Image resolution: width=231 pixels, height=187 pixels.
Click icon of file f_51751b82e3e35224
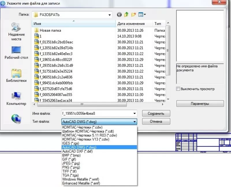coord(37,71)
